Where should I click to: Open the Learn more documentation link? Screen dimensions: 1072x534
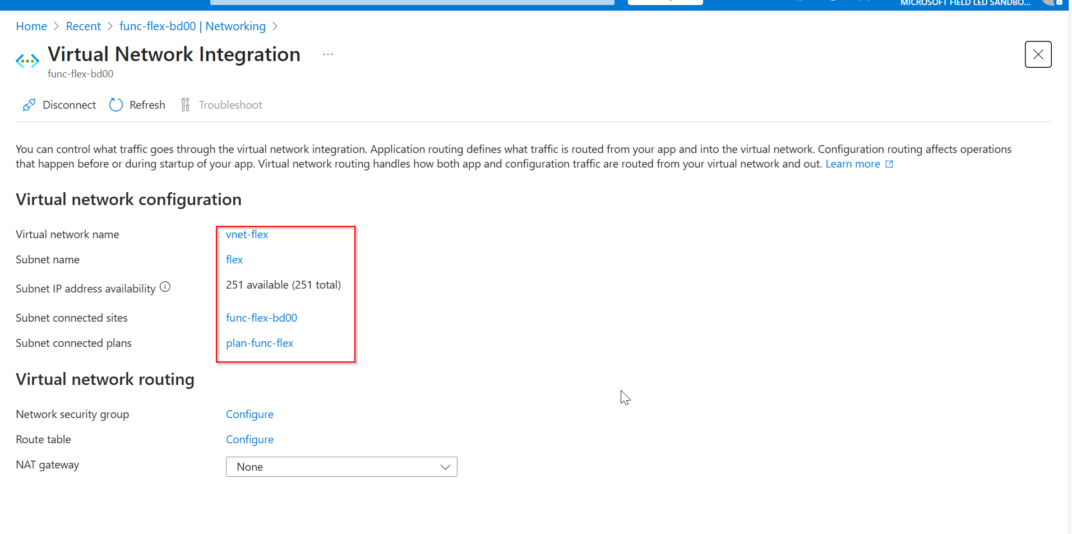coord(859,164)
